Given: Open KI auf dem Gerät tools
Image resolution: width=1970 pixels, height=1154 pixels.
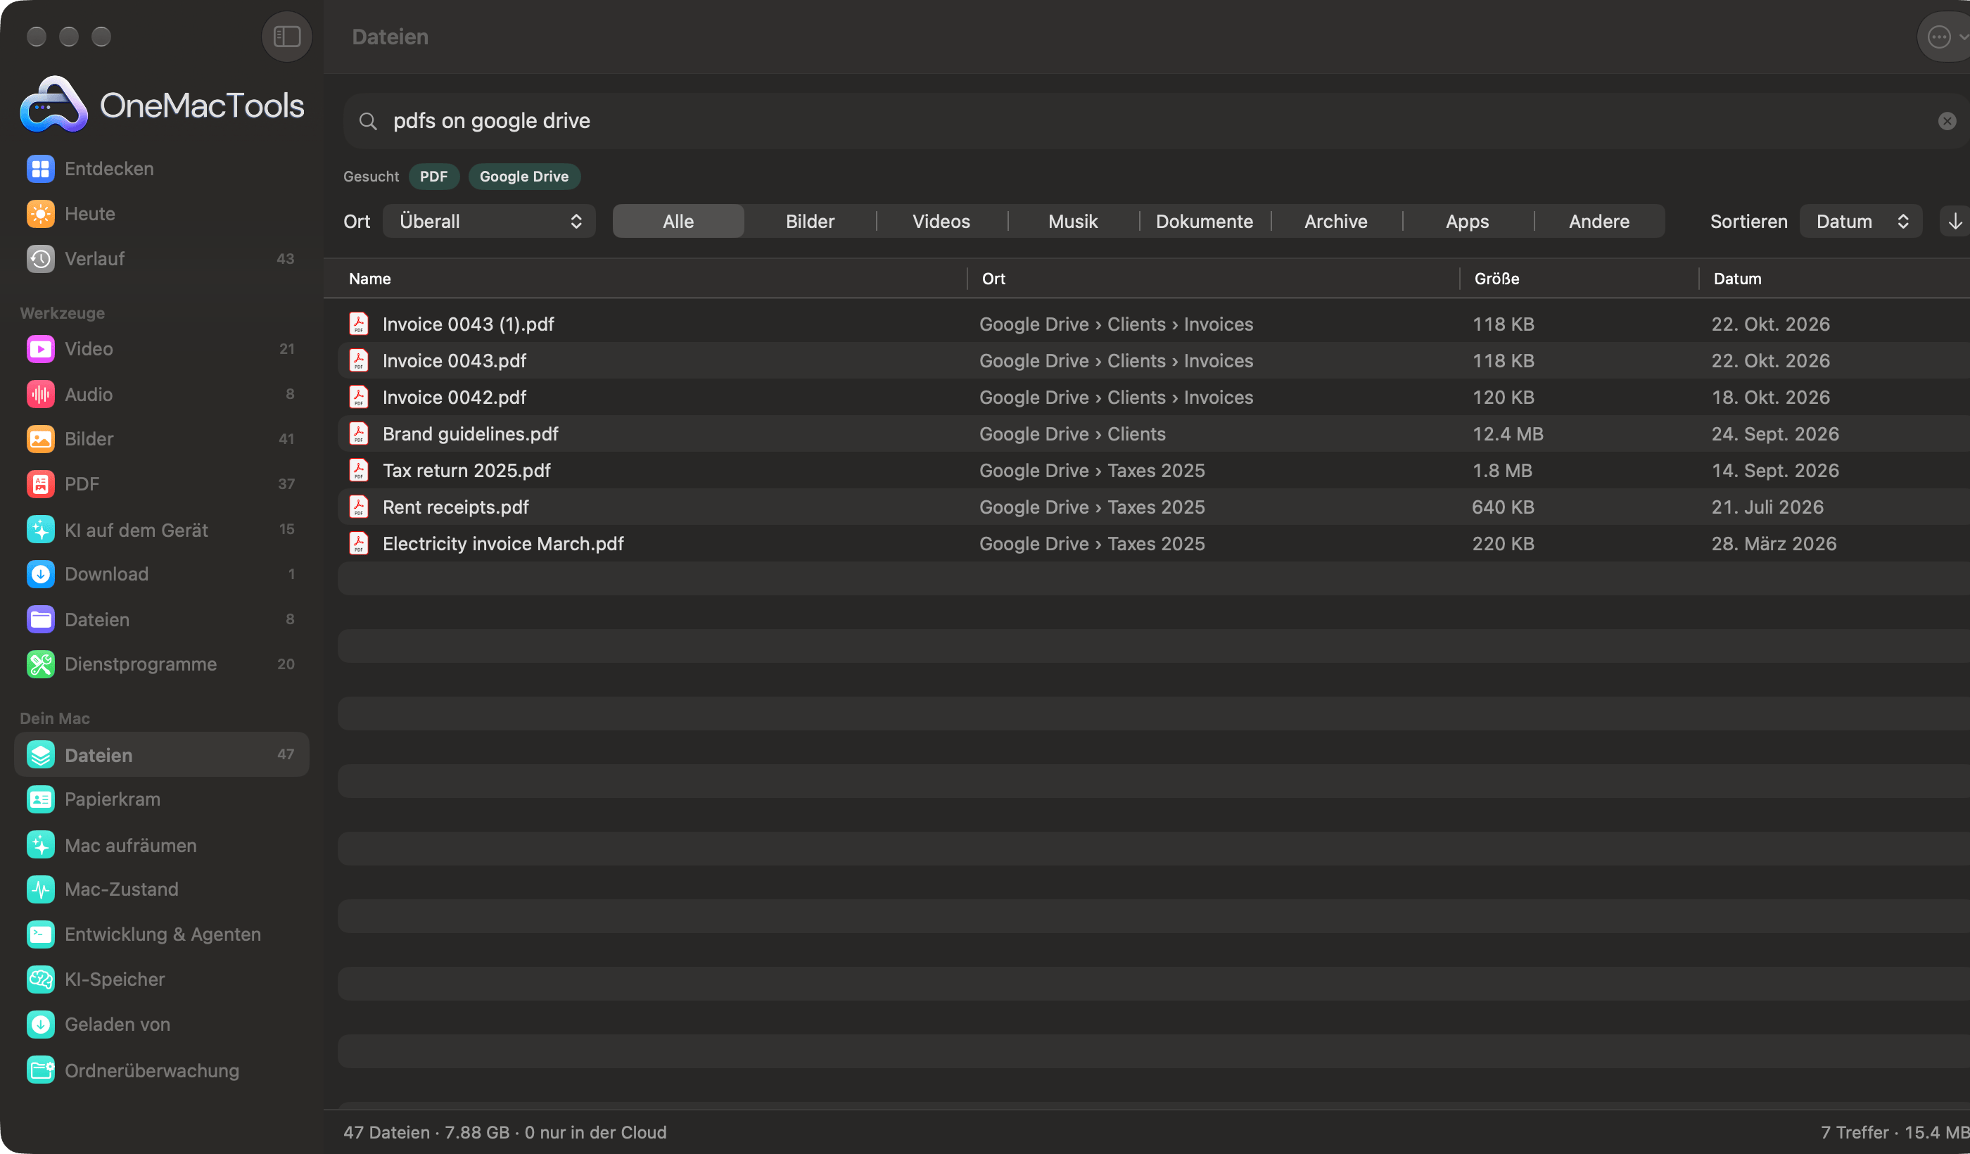Looking at the screenshot, I should pyautogui.click(x=162, y=529).
